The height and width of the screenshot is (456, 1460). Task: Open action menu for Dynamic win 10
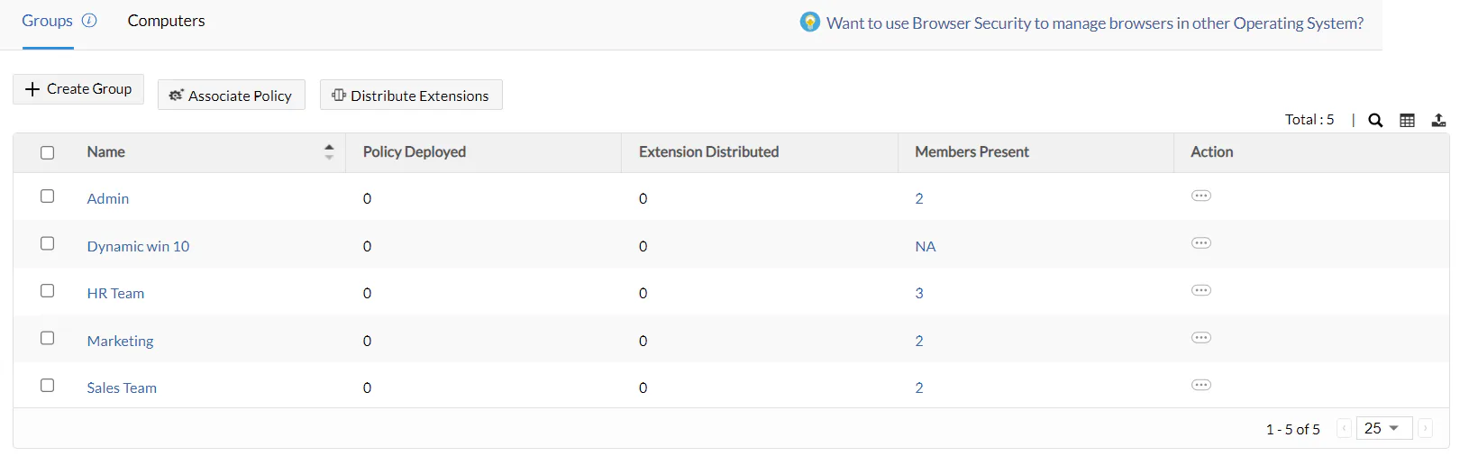point(1201,242)
